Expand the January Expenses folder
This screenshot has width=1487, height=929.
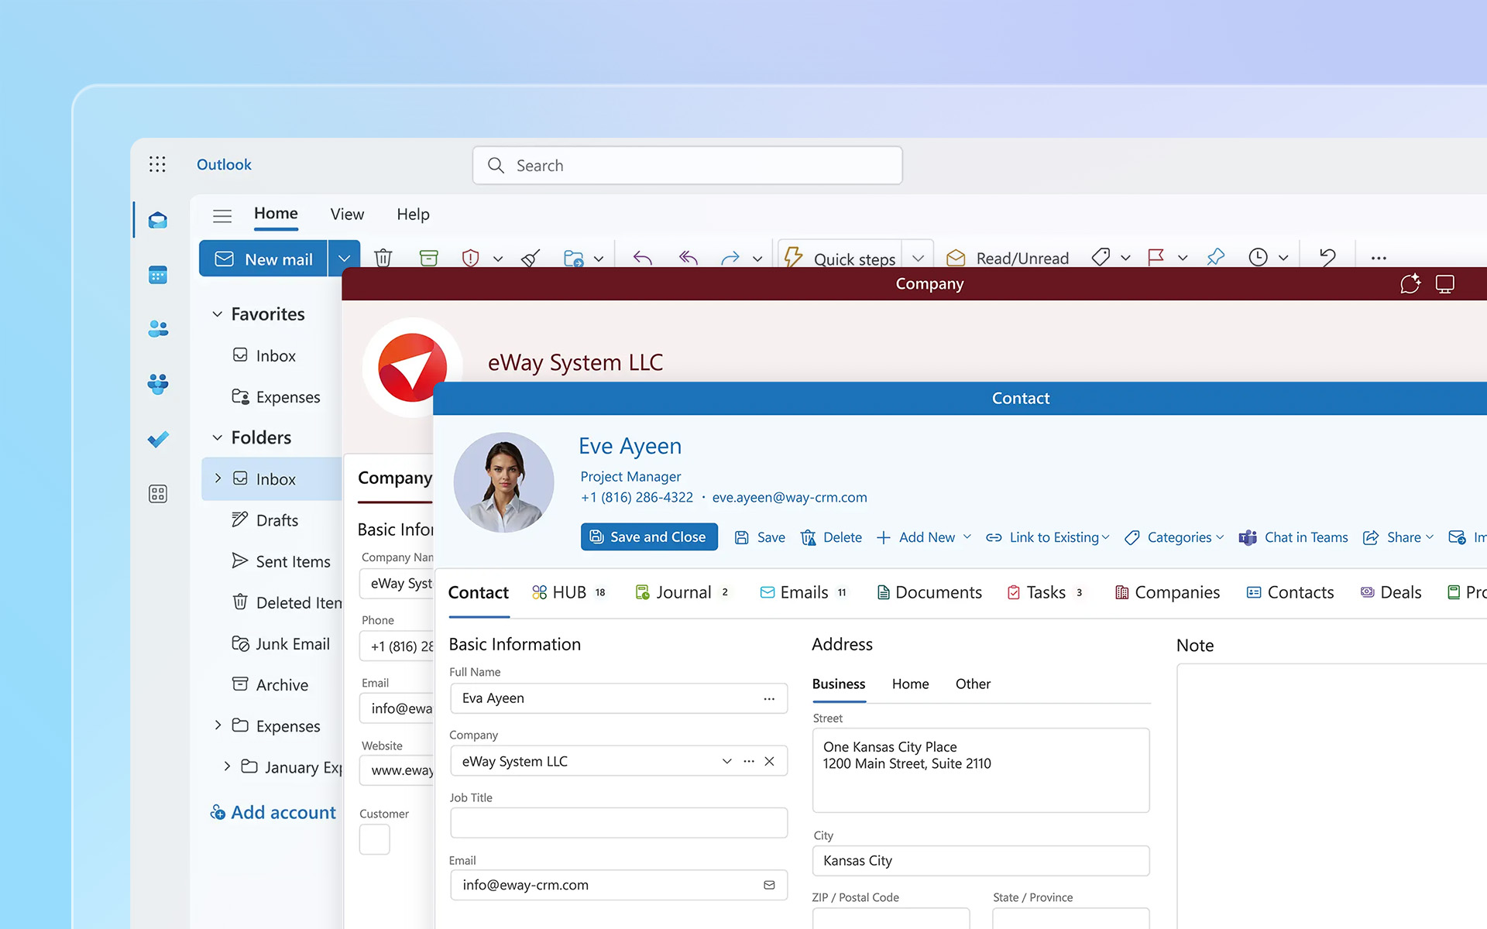pos(227,766)
